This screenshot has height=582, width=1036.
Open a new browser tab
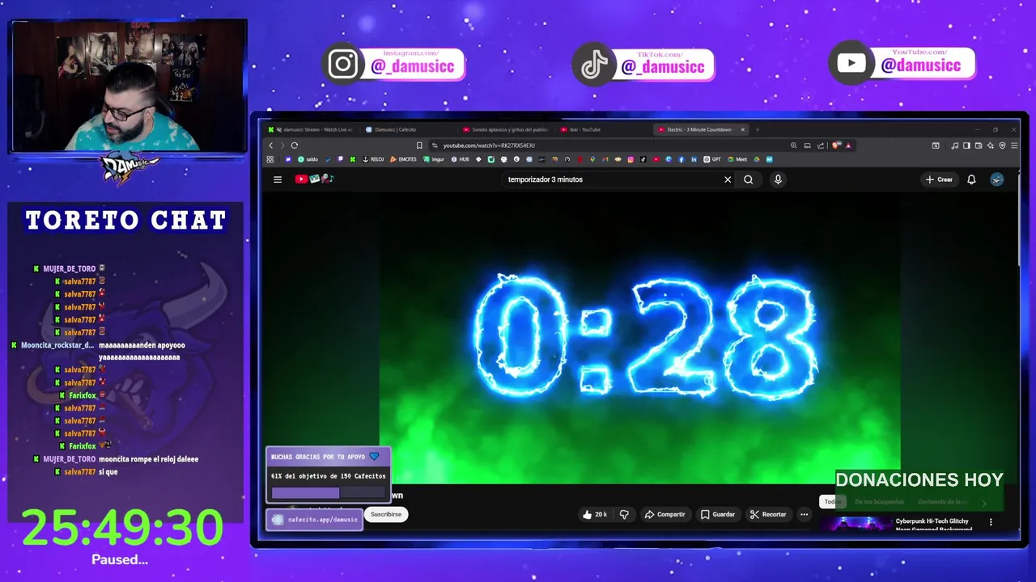(x=758, y=129)
